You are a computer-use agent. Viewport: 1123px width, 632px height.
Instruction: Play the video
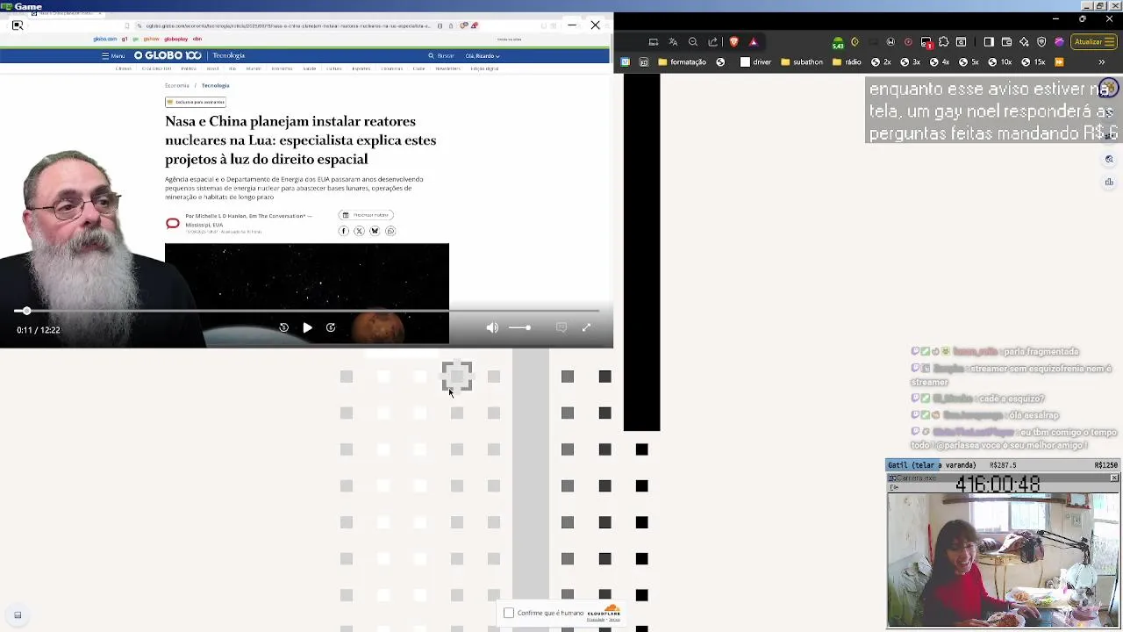307,327
